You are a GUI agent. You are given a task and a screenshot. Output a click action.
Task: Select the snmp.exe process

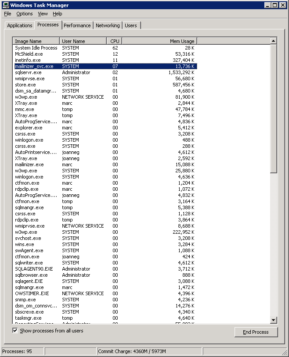105,300
